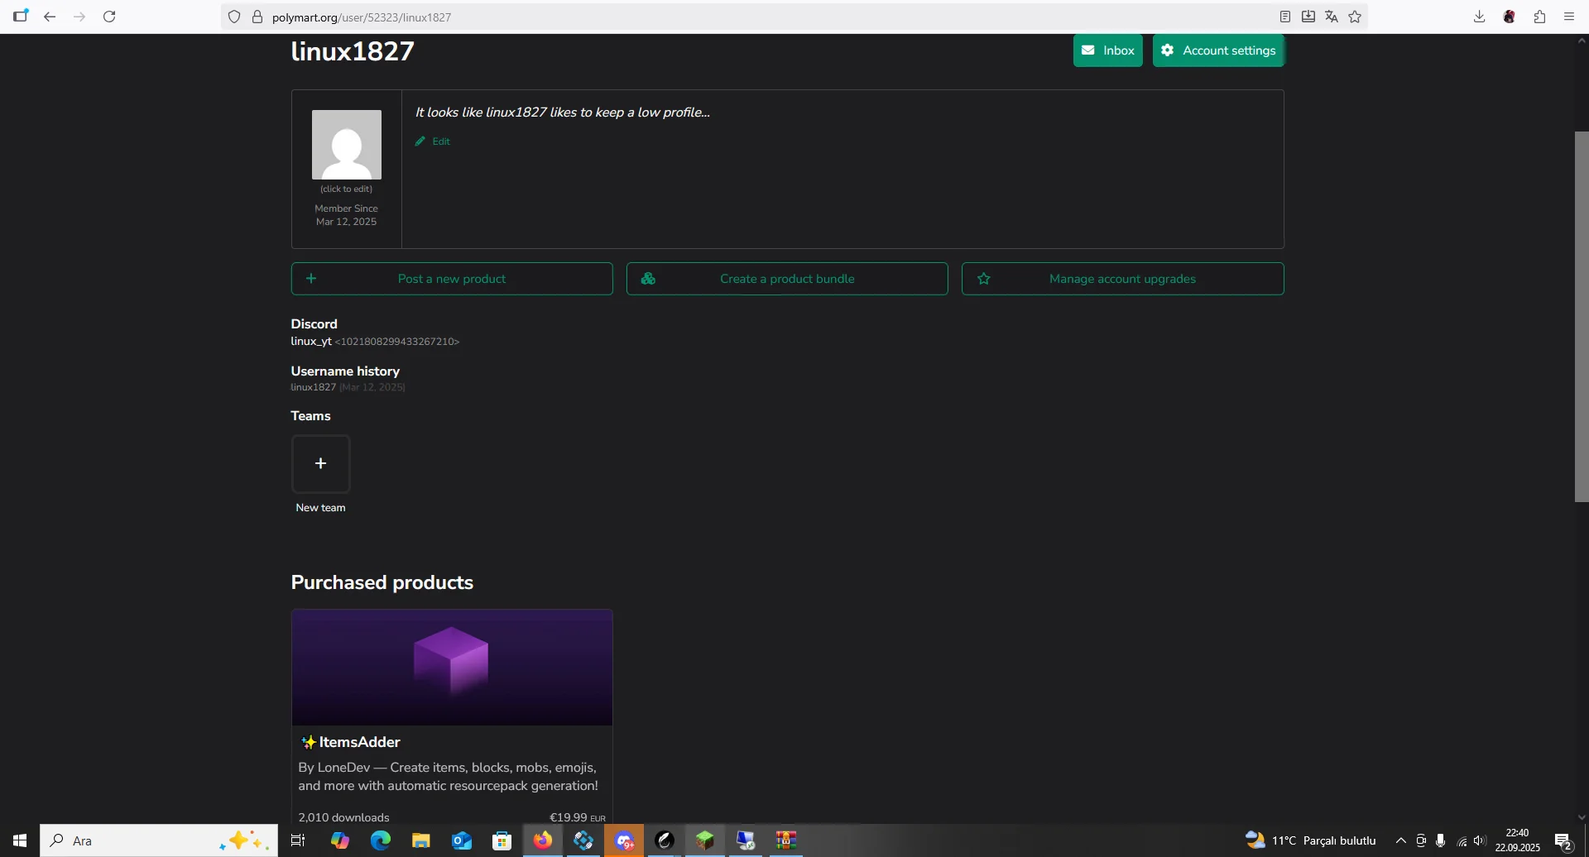Screen dimensions: 1589x857
Task: Open Windows Task View
Action: click(x=298, y=840)
